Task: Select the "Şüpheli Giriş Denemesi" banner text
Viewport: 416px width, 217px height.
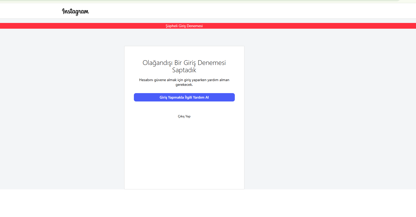Action: (184, 26)
